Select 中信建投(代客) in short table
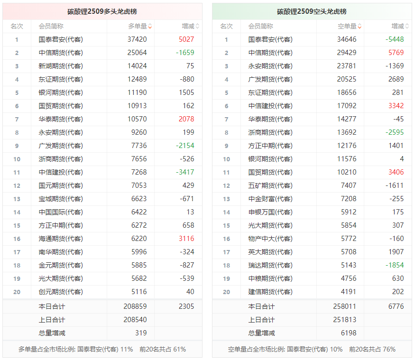The image size is (415, 361). tap(270, 106)
